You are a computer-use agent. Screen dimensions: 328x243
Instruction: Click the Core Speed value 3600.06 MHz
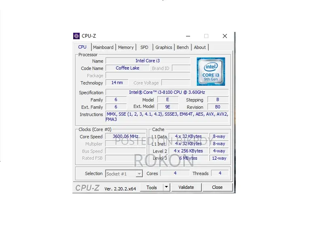click(x=125, y=136)
